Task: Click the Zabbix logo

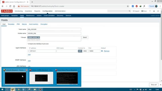Action: click(7, 11)
